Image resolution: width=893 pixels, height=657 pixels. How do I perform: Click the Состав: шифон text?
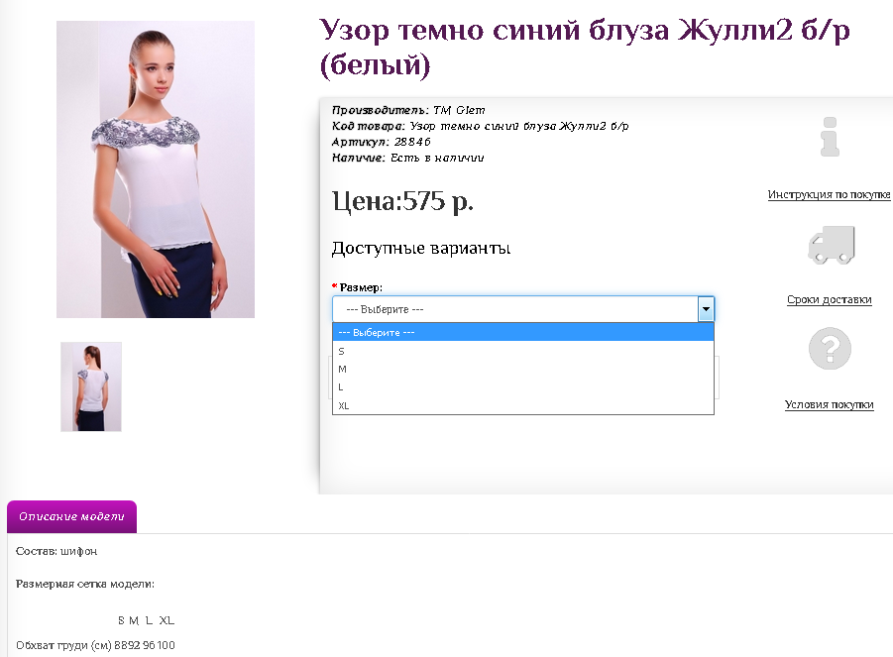(56, 551)
